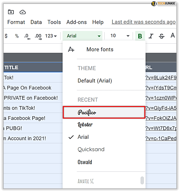Screen dimensions: 180x192
Task: Open the Format menu
Action: (16, 22)
